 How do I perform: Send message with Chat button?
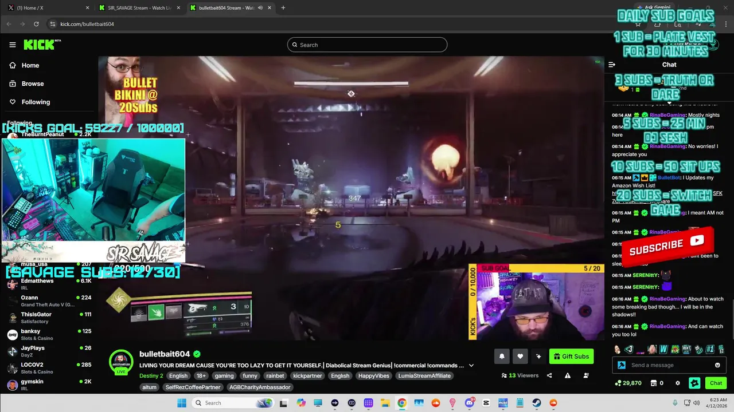pos(716,383)
